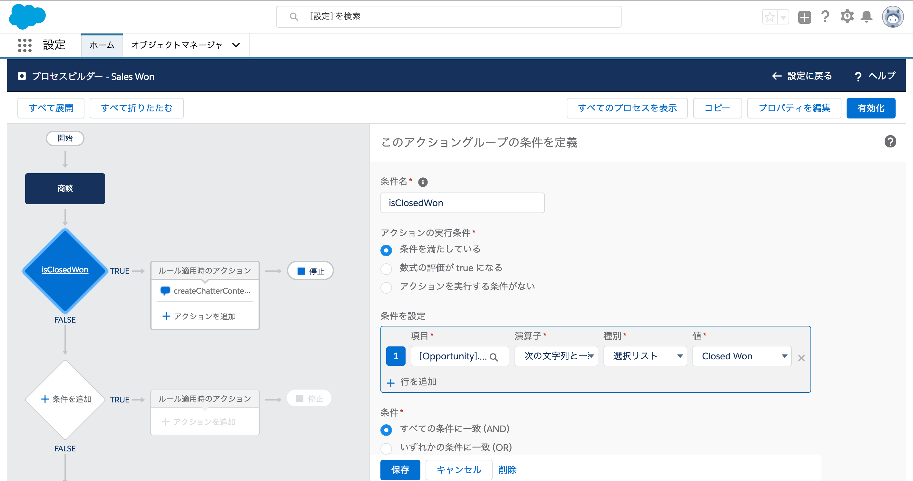Open the user profile avatar
Screen dimensions: 913x481
[x=893, y=17]
